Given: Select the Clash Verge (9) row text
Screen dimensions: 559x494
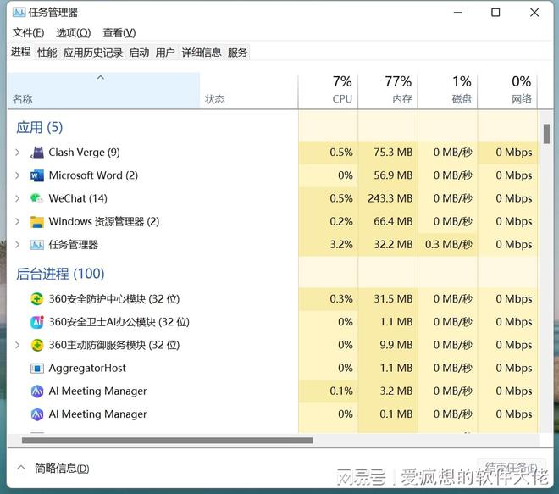Looking at the screenshot, I should click(x=84, y=153).
